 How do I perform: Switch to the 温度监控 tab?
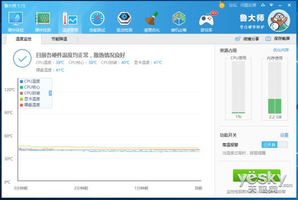[x=23, y=39]
